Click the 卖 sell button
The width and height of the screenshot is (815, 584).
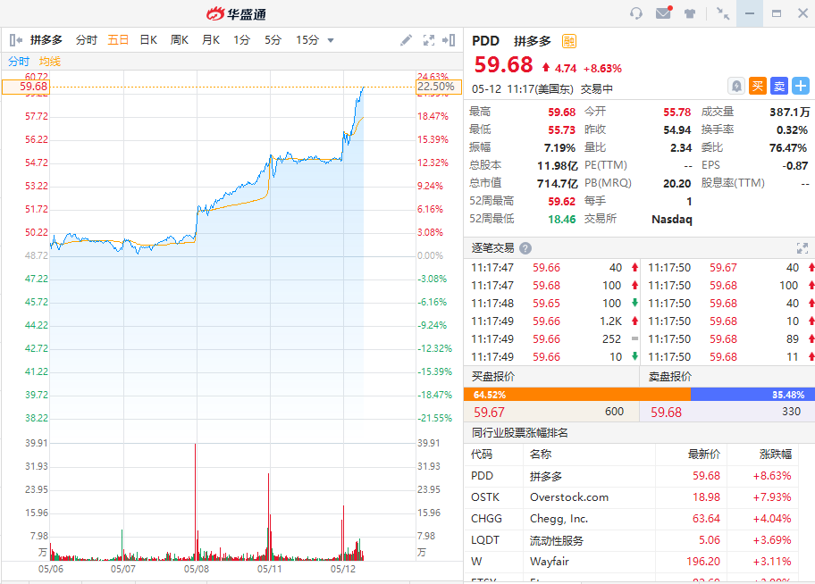point(778,86)
